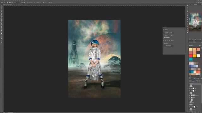
Task: Collapse Align and Distribute section
Action: click(x=163, y=38)
